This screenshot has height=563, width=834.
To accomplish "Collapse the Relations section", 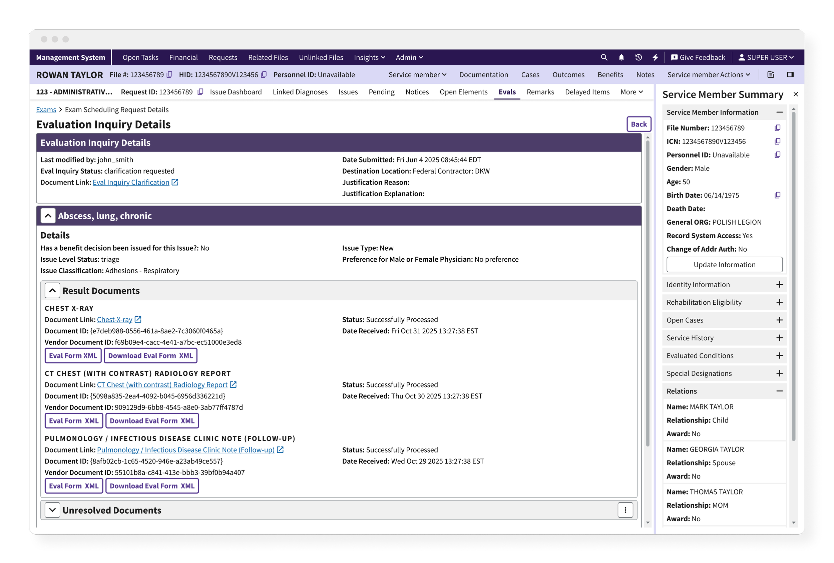I will pyautogui.click(x=779, y=391).
